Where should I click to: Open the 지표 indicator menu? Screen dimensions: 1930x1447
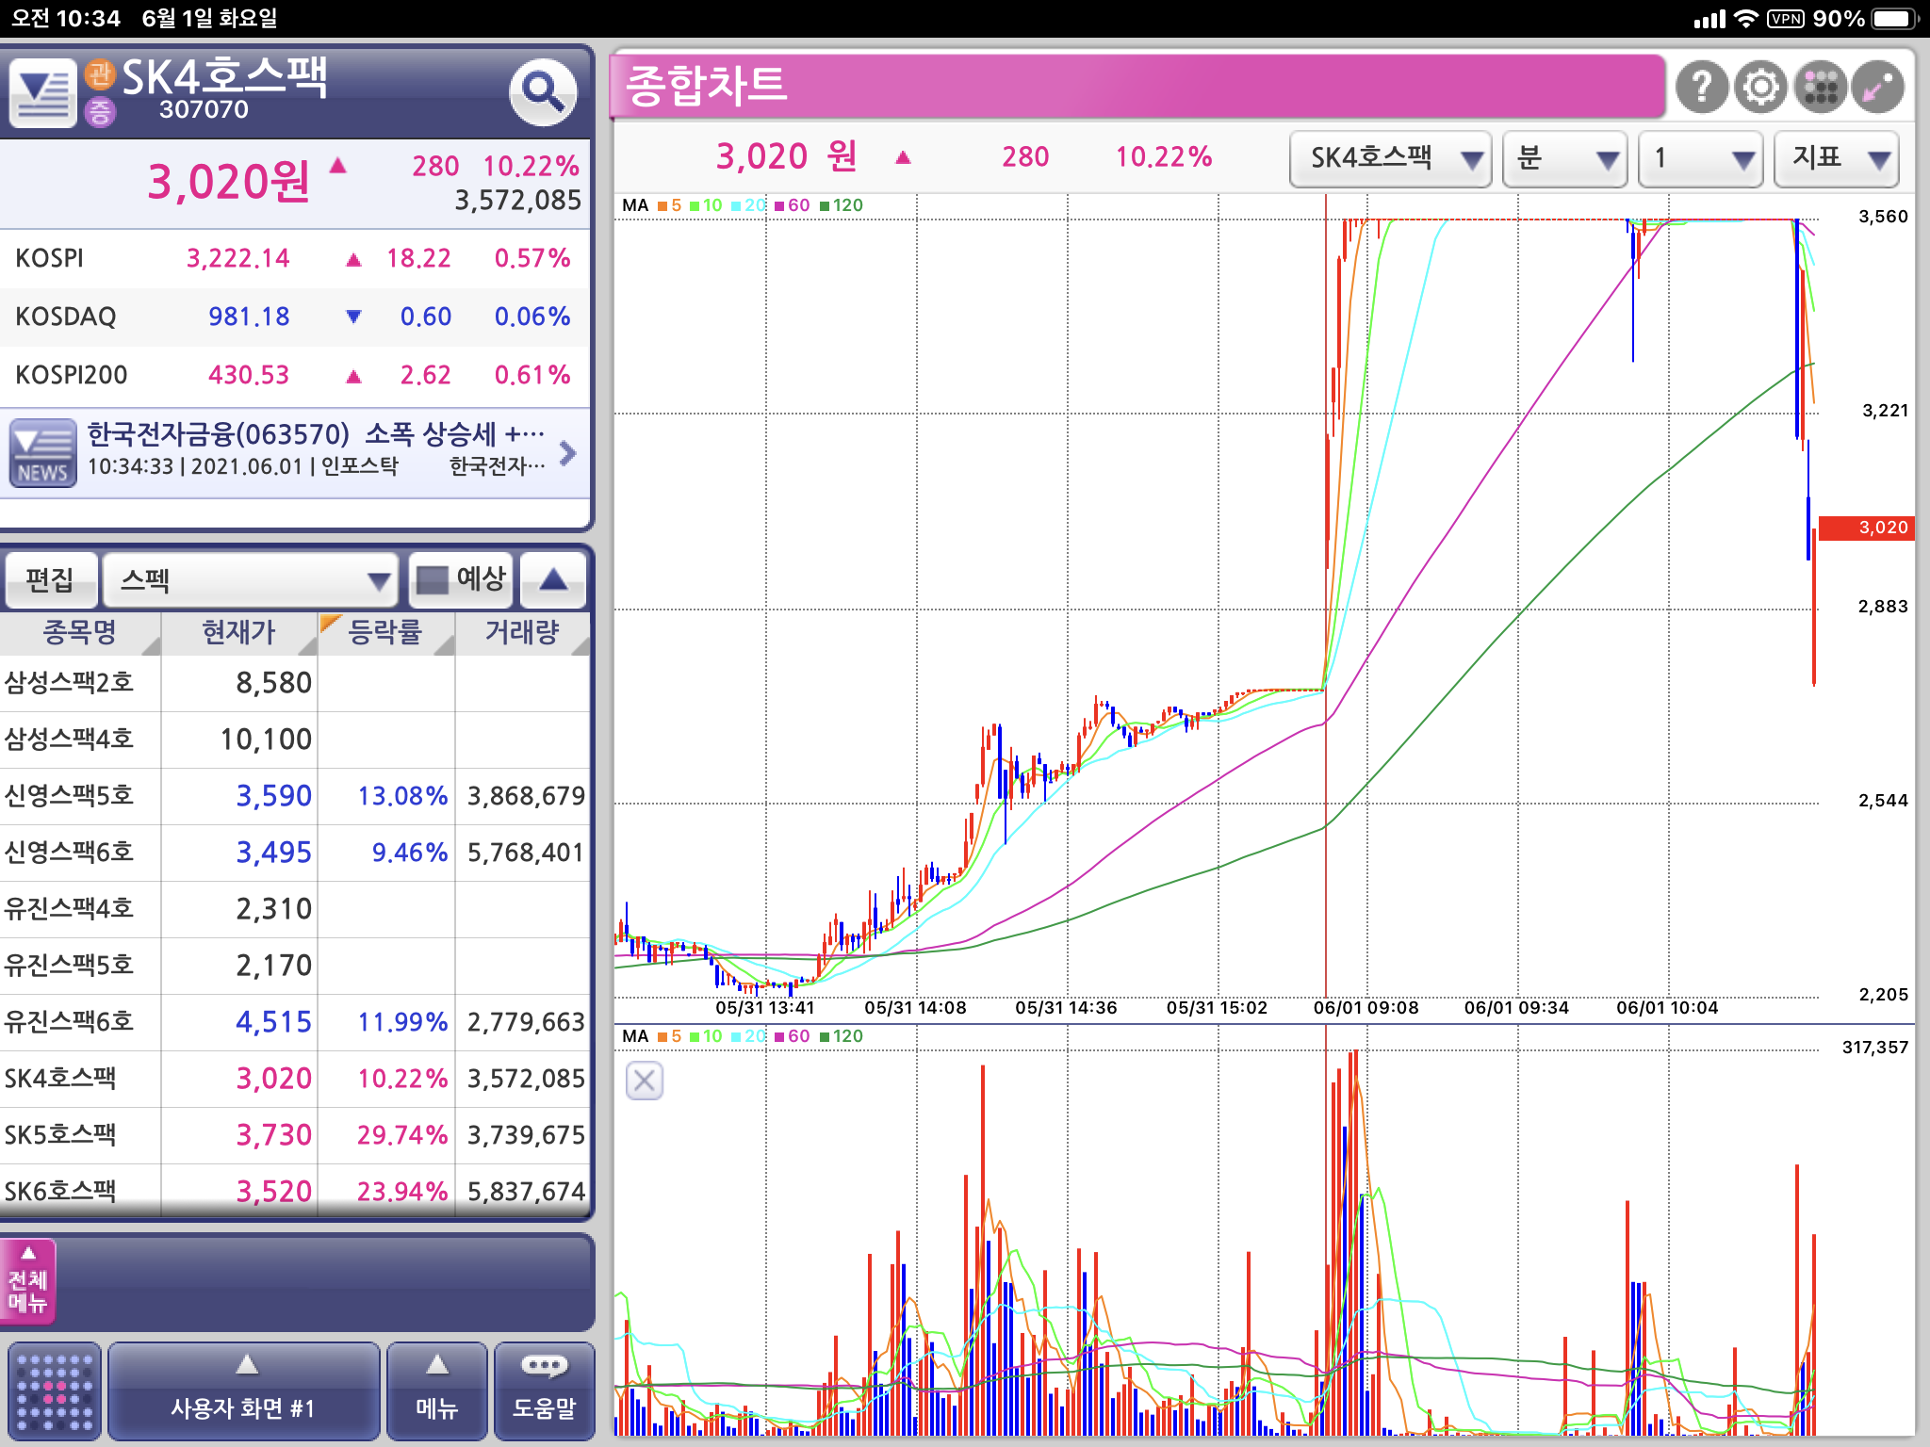(x=1837, y=158)
